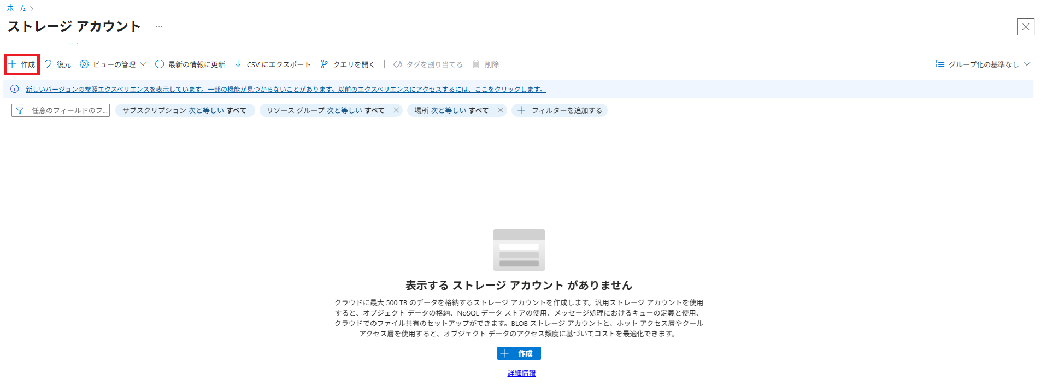This screenshot has width=1041, height=386.
Task: Click CSV にエクスポート download button
Action: pyautogui.click(x=273, y=64)
